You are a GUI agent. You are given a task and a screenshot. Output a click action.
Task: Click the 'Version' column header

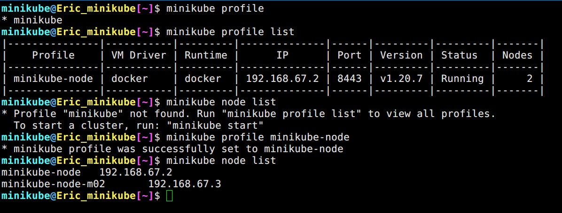[x=401, y=55]
